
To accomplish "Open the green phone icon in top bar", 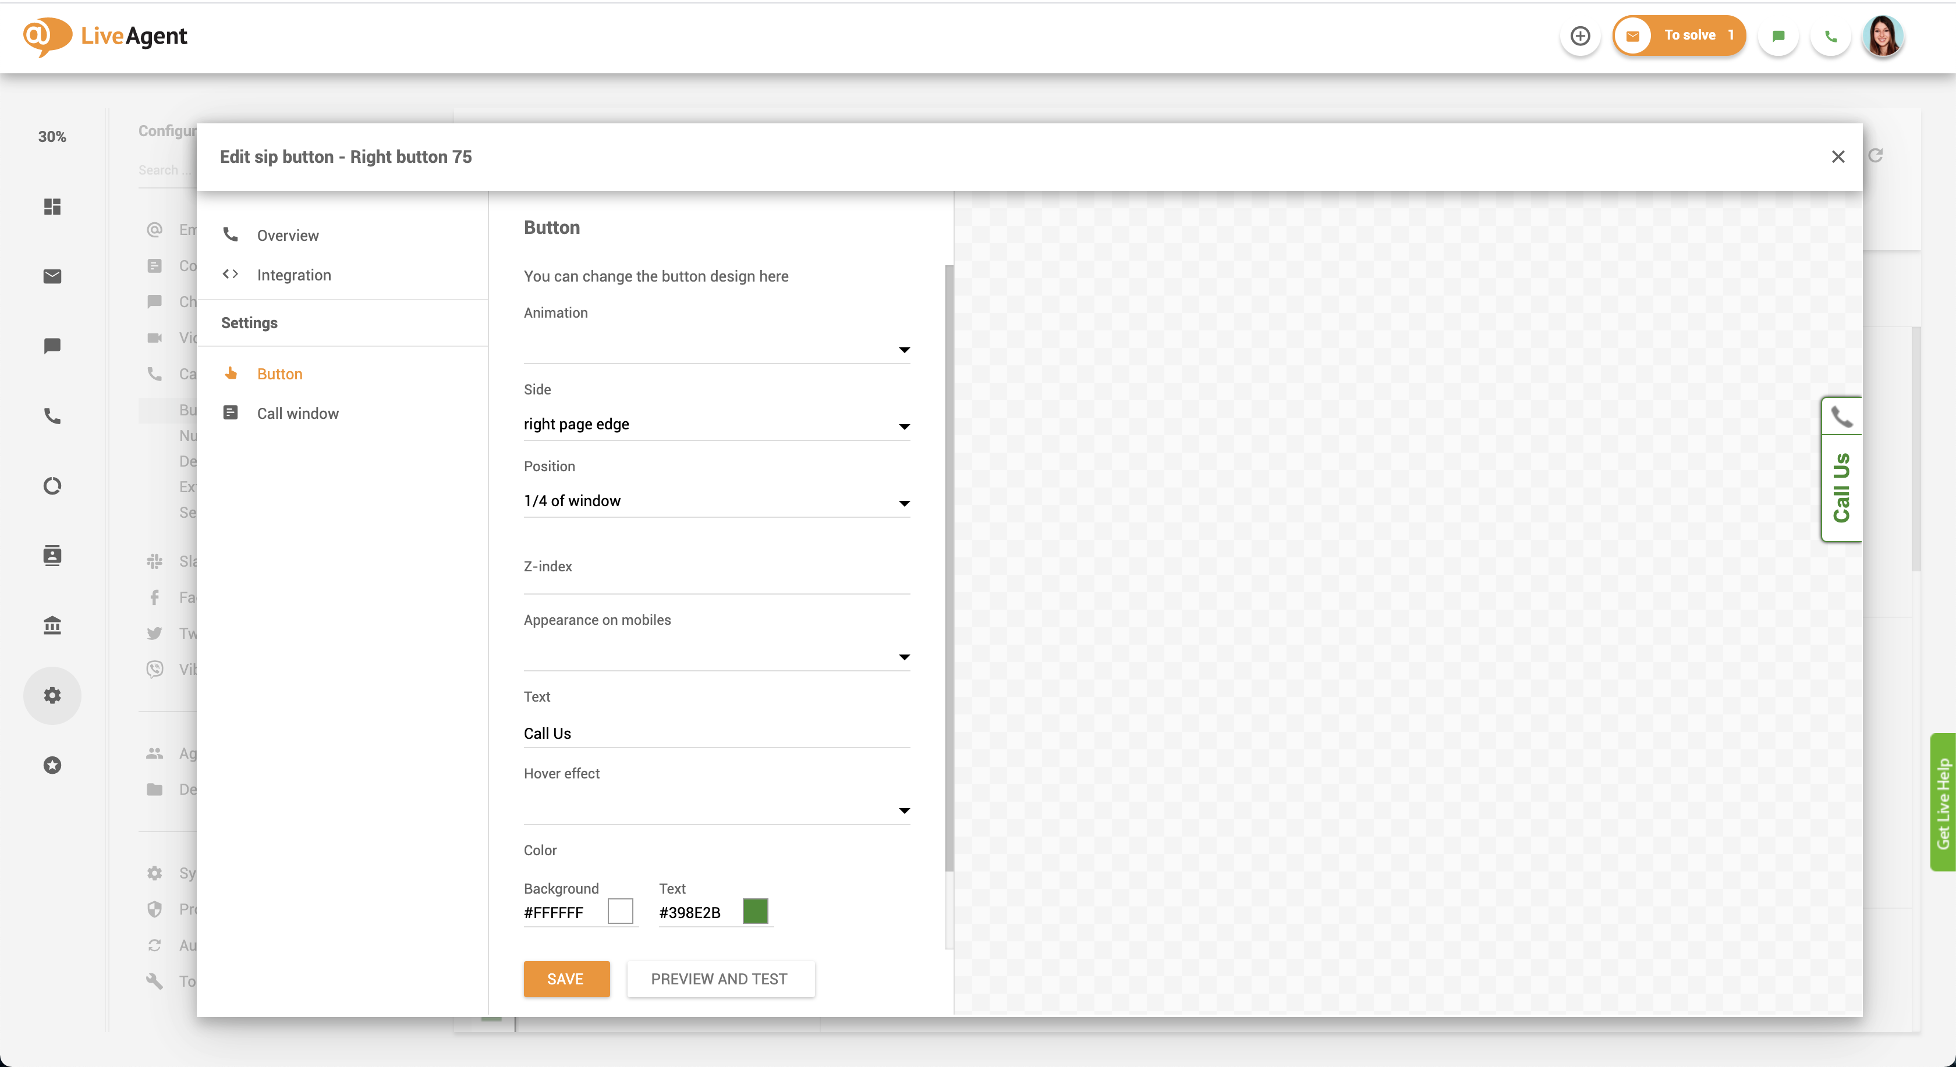I will point(1831,35).
